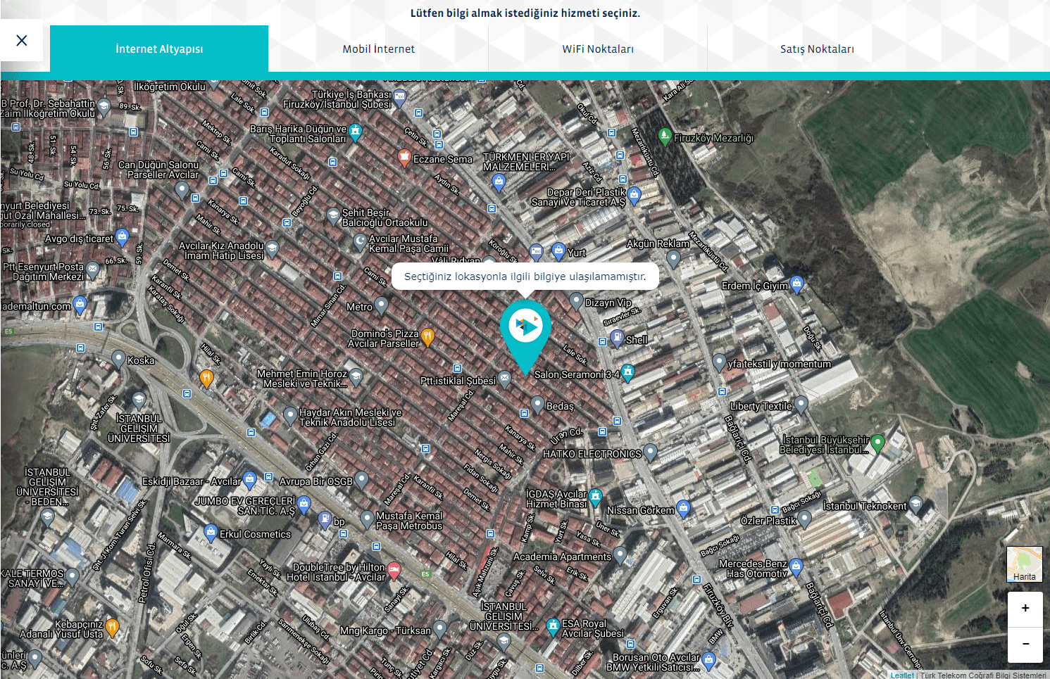Close the coverage map panel
The image size is (1050, 679).
22,40
